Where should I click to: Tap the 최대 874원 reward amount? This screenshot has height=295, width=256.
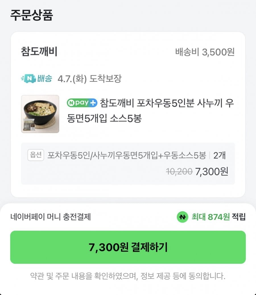pyautogui.click(x=210, y=217)
